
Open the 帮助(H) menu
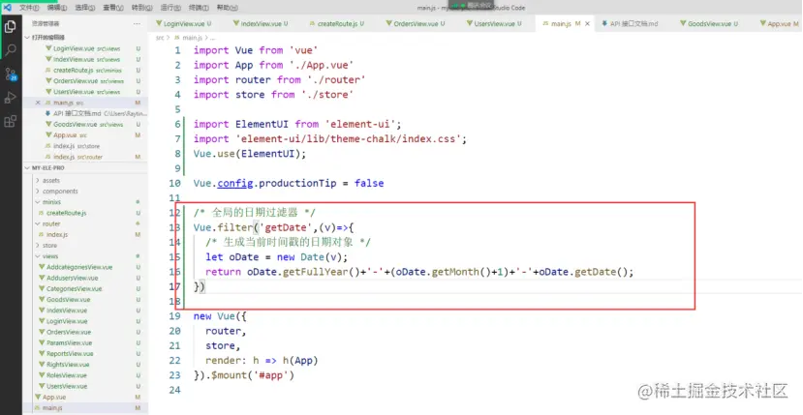pyautogui.click(x=227, y=8)
